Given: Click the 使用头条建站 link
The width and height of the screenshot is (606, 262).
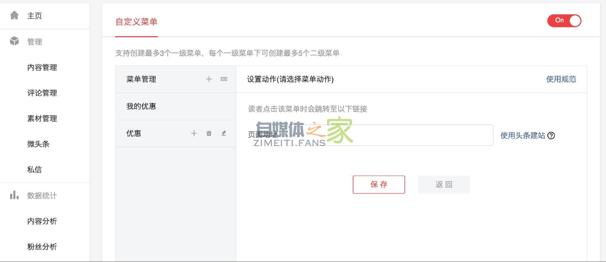Looking at the screenshot, I should [x=523, y=136].
